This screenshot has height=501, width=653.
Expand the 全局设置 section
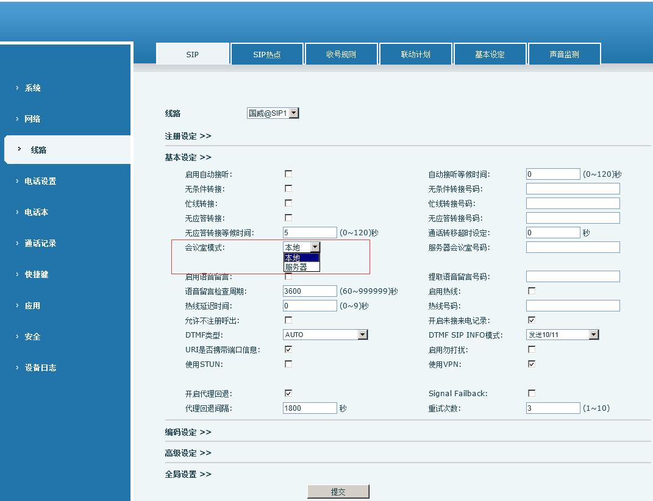click(188, 474)
